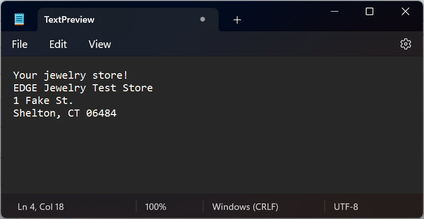Image resolution: width=424 pixels, height=219 pixels.
Task: Click on the "Shelton, CT 06484" line
Action: [x=65, y=113]
